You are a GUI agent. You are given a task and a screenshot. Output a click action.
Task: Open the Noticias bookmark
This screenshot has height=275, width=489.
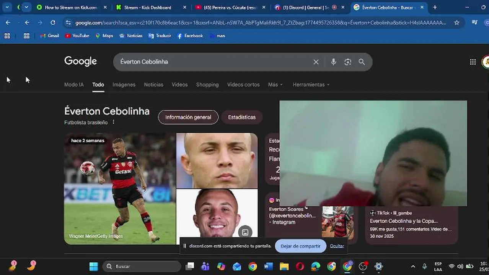click(x=131, y=36)
